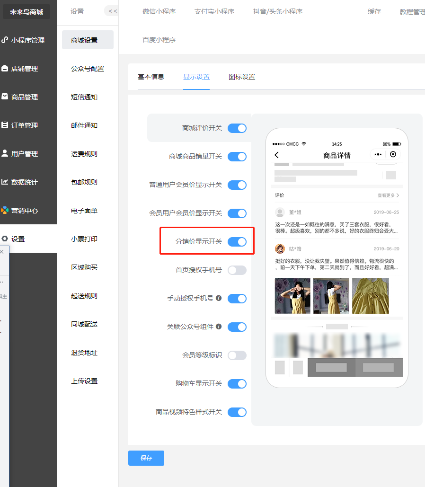The image size is (425, 487).
Task: Switch to the 基本信息 tab
Action: pyautogui.click(x=151, y=77)
